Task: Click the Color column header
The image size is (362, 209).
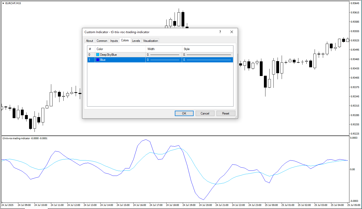Action: 120,49
